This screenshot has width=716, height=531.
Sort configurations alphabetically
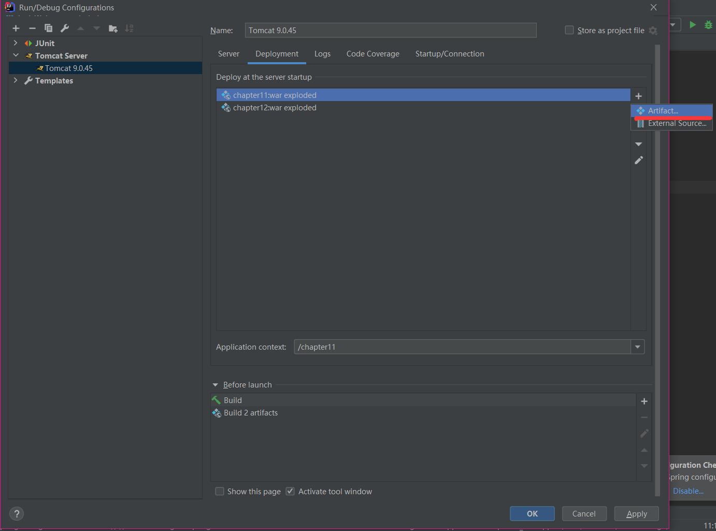click(129, 28)
